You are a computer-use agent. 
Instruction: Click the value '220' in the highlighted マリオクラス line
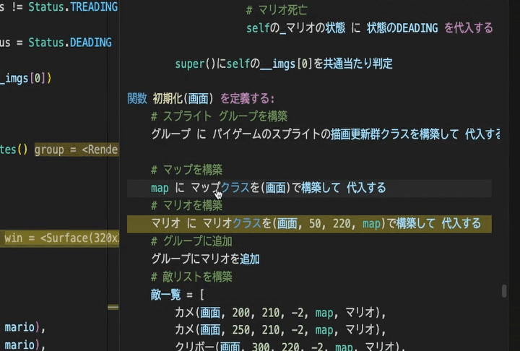(342, 224)
